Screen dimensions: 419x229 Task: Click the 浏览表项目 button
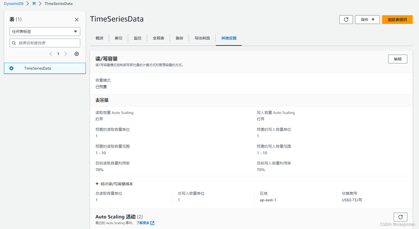click(x=397, y=20)
